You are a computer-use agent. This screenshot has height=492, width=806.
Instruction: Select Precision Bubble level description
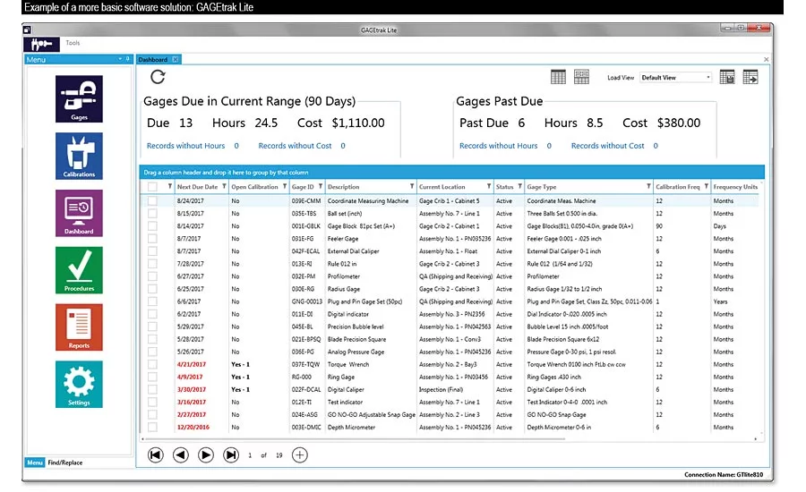(x=356, y=327)
